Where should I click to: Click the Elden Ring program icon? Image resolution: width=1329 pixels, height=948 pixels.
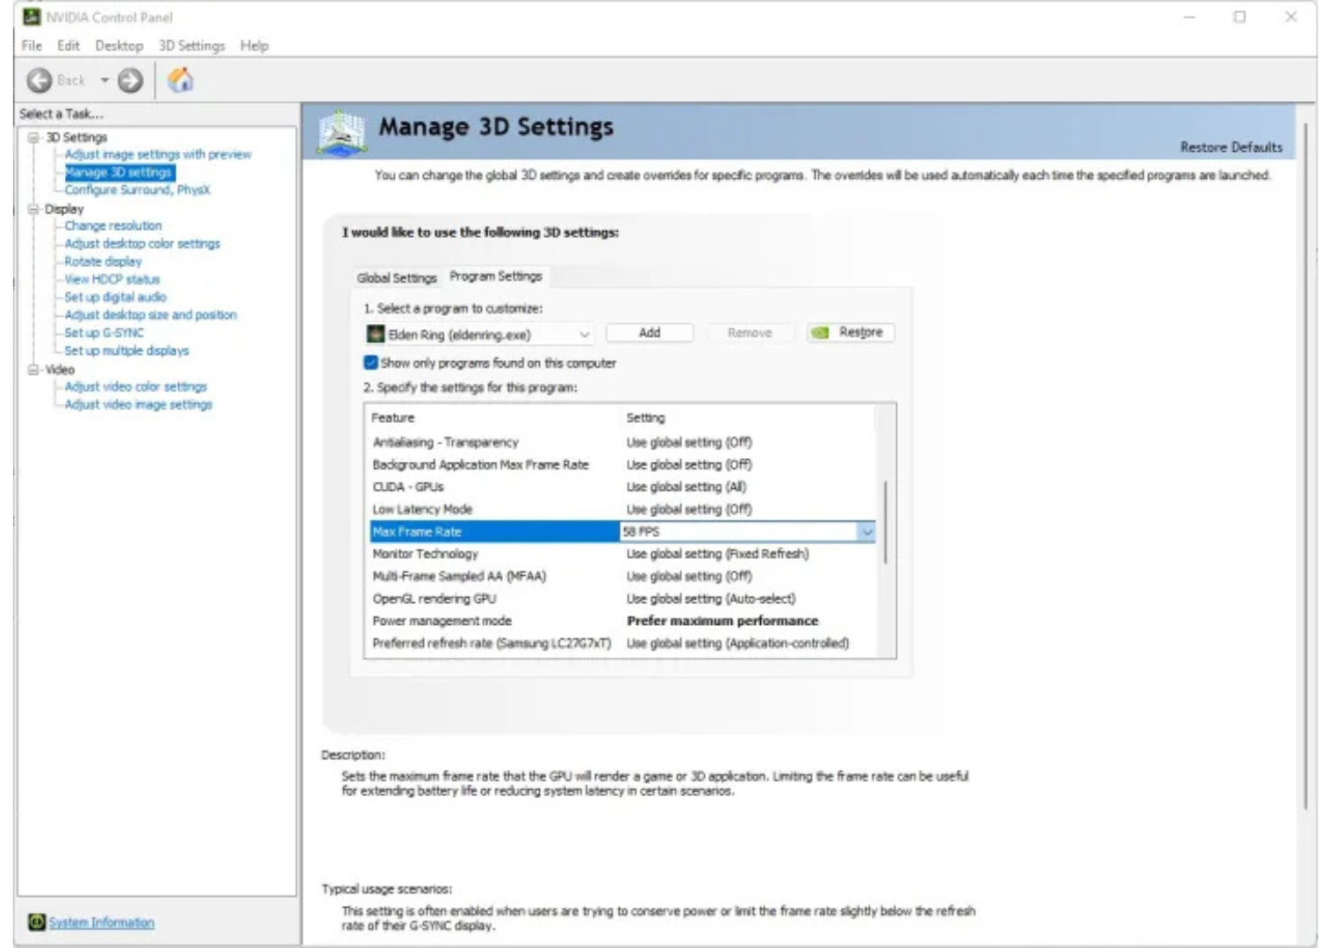click(x=376, y=334)
